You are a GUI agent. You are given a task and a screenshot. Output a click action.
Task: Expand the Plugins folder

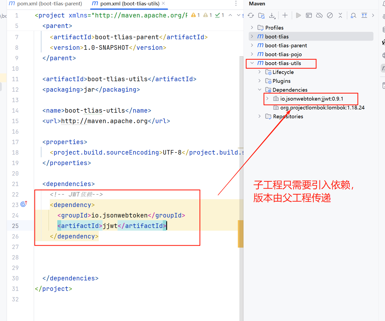(259, 81)
